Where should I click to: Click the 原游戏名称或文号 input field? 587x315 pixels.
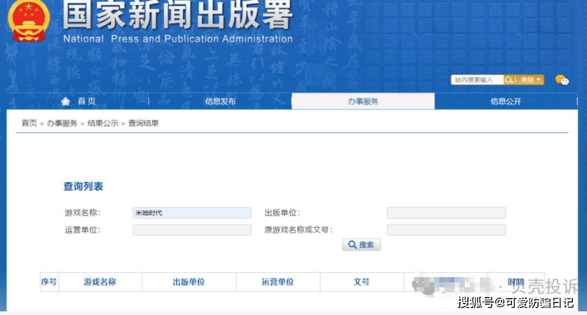click(x=446, y=230)
